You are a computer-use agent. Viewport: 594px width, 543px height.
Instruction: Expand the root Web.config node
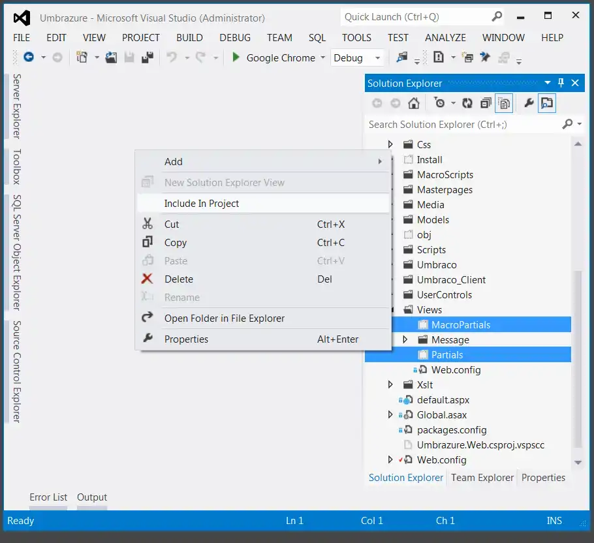click(x=390, y=459)
